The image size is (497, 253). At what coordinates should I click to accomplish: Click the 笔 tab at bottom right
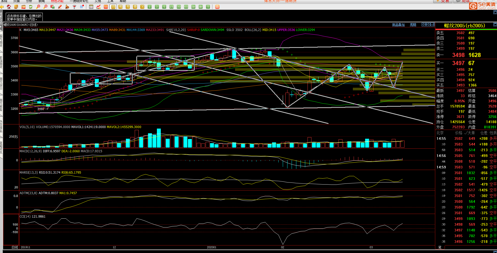[x=440, y=247]
